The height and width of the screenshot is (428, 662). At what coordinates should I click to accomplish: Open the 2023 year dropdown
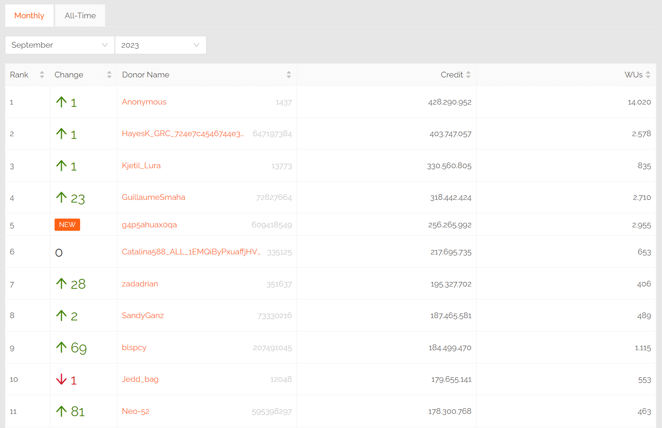[x=160, y=45]
